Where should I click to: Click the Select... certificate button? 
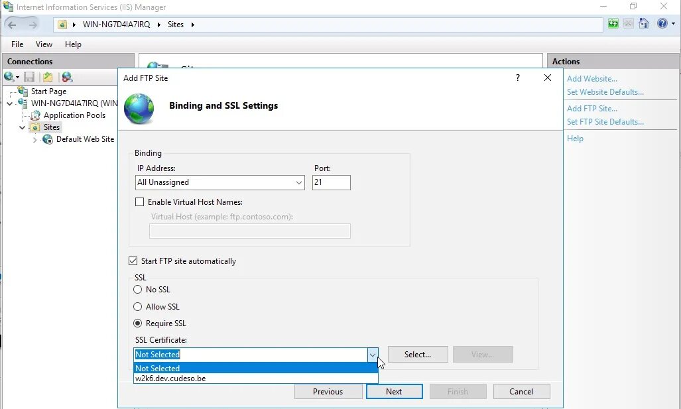(418, 354)
